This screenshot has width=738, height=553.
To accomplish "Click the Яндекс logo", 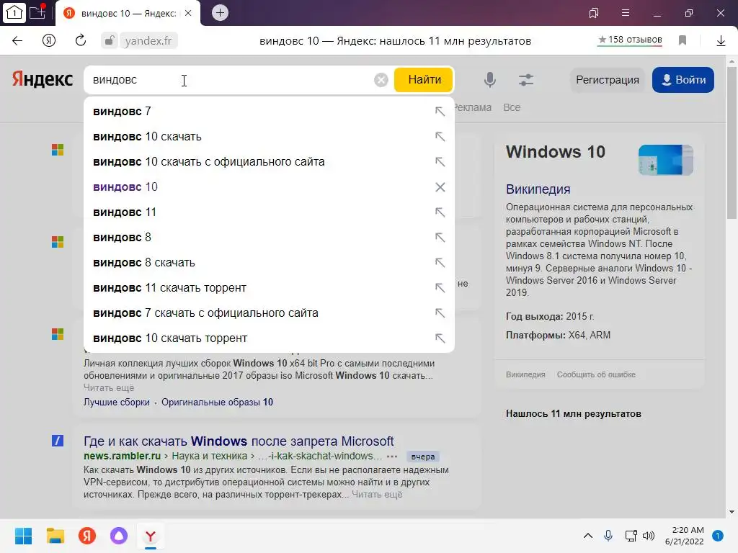I will pos(43,79).
